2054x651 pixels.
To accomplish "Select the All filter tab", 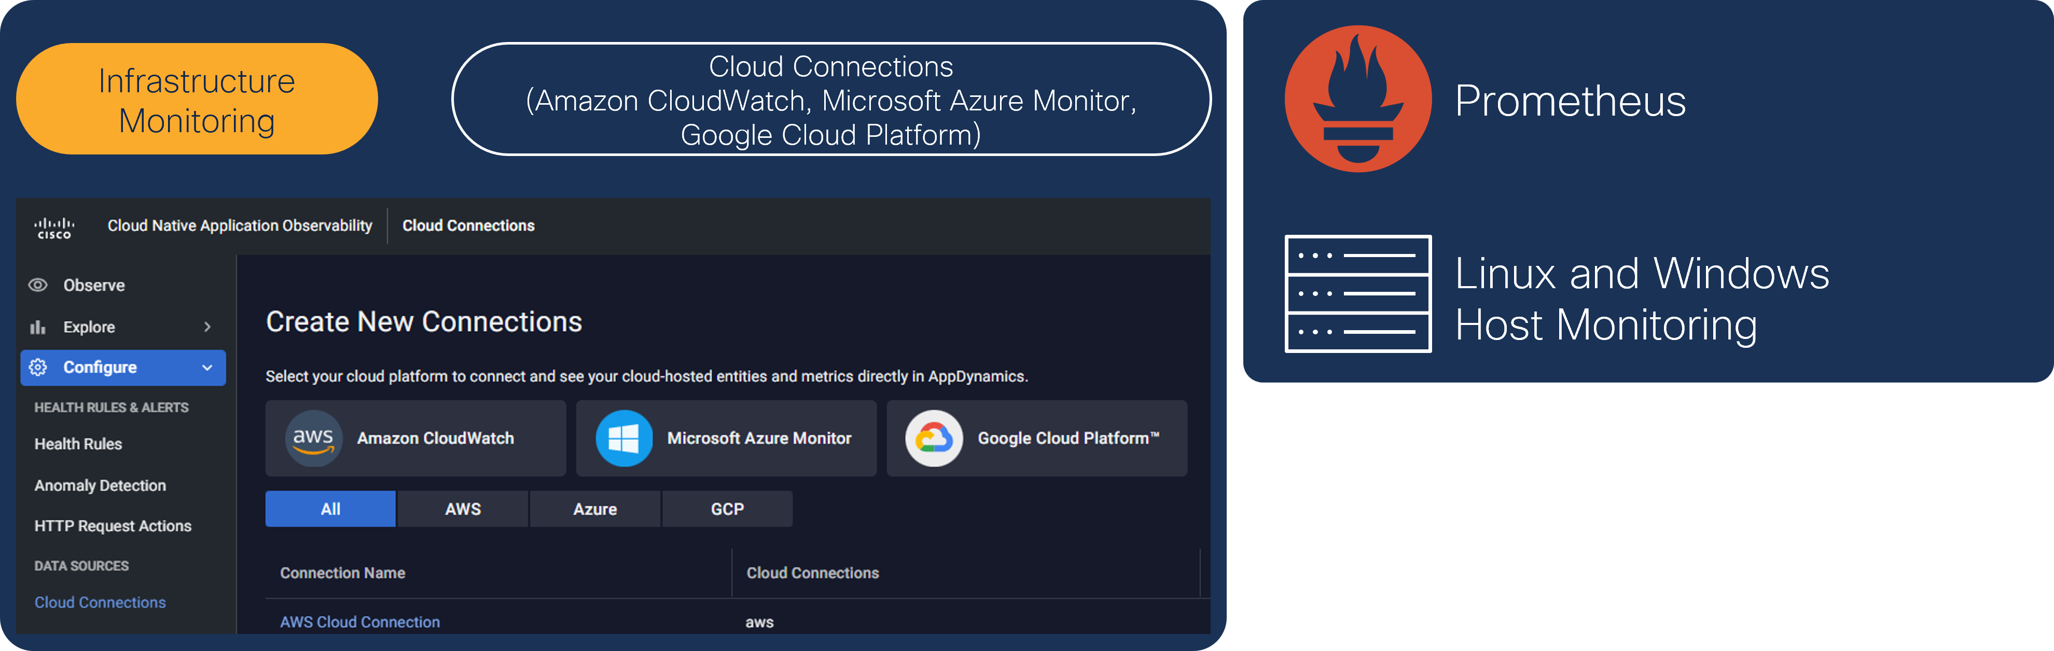I will point(330,509).
